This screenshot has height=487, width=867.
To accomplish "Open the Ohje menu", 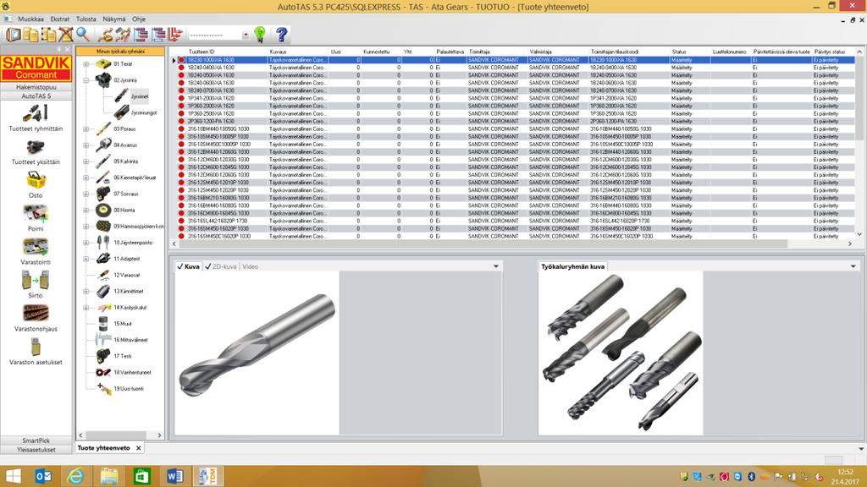I will click(138, 19).
